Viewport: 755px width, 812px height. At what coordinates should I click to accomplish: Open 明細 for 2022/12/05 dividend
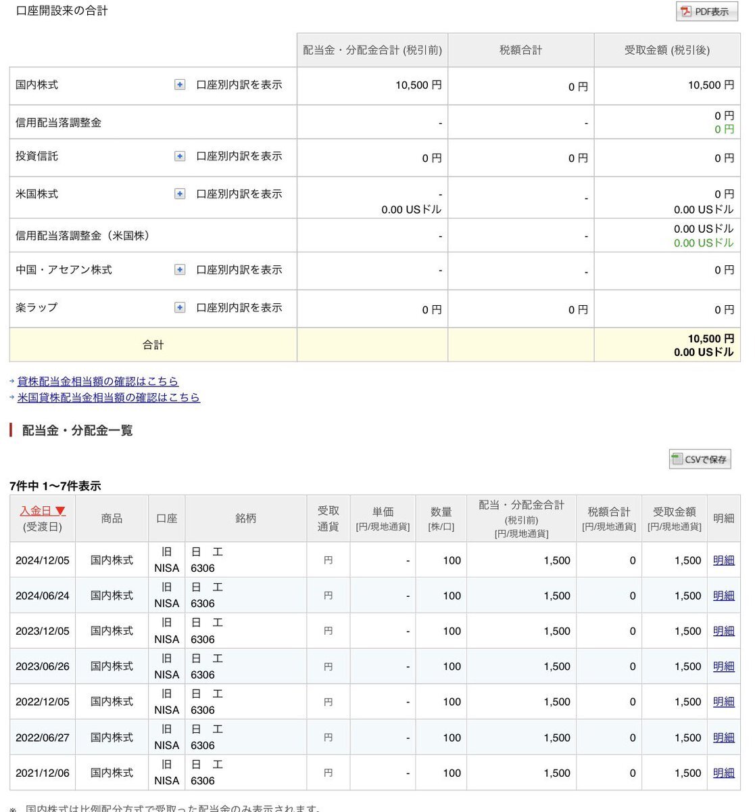[x=723, y=702]
